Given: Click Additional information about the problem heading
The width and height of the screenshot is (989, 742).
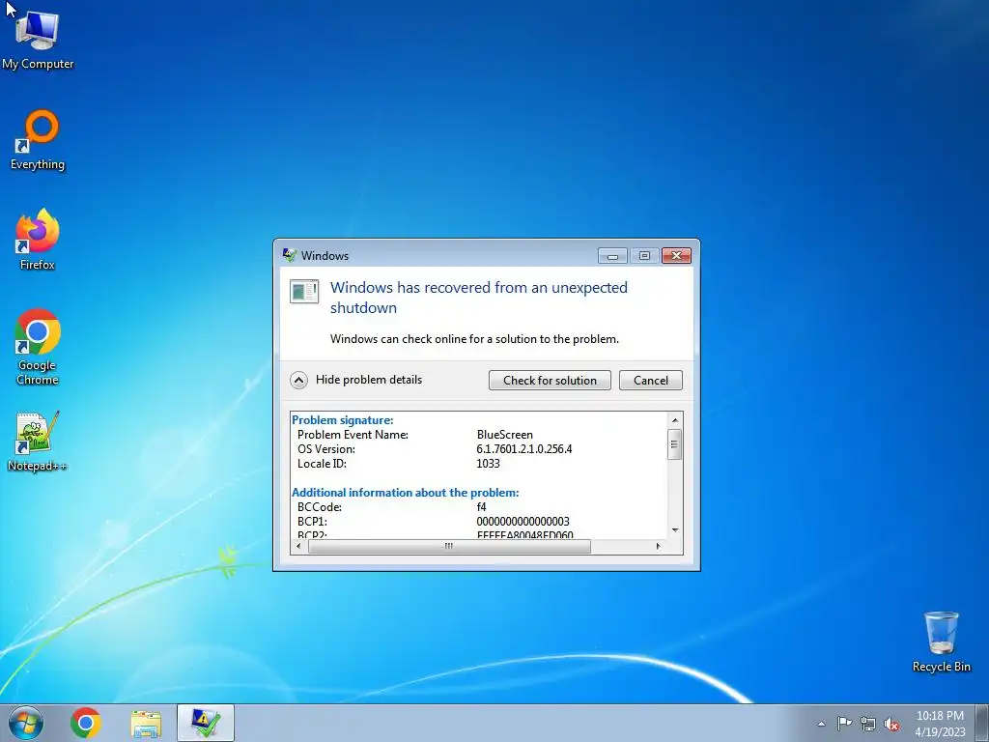Looking at the screenshot, I should pyautogui.click(x=405, y=492).
